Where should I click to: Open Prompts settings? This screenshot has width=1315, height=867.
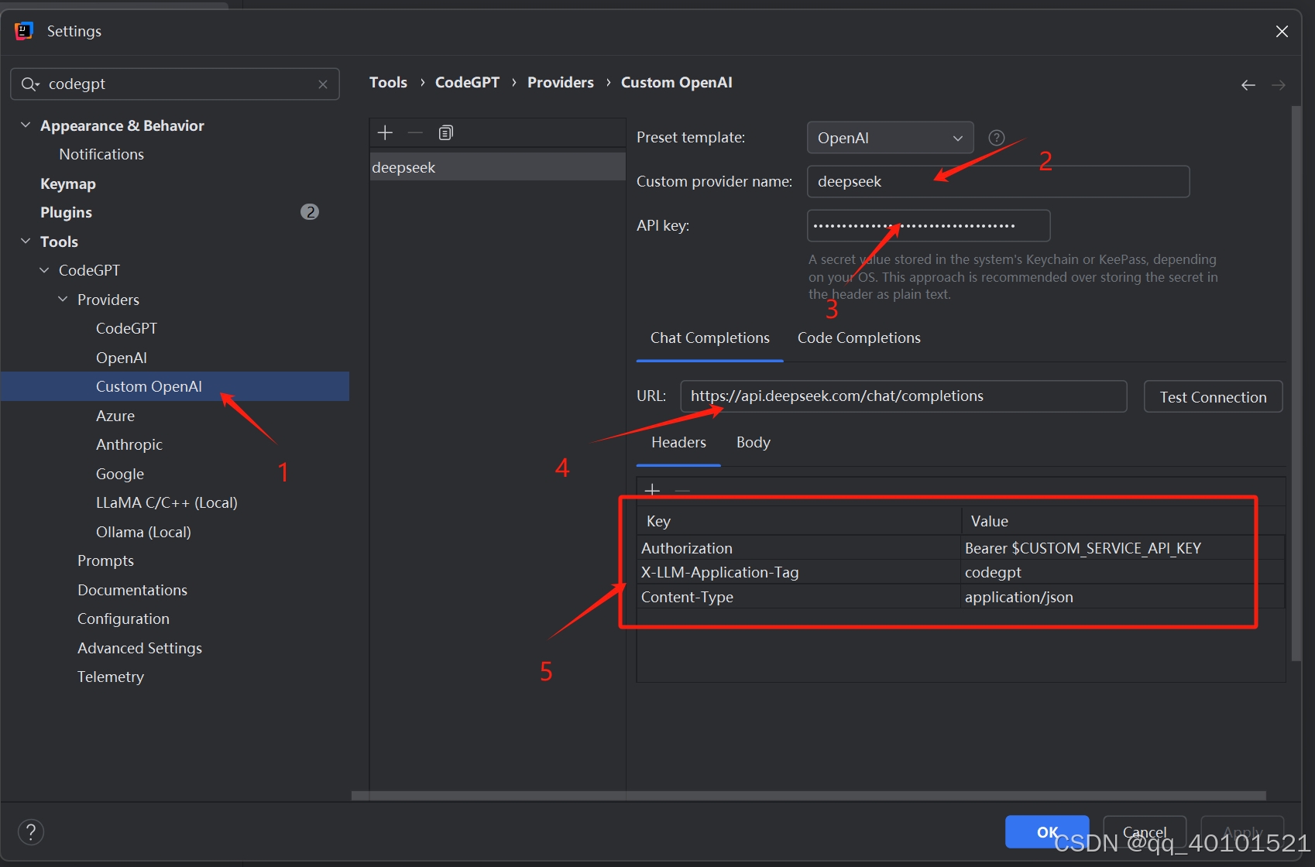tap(105, 560)
